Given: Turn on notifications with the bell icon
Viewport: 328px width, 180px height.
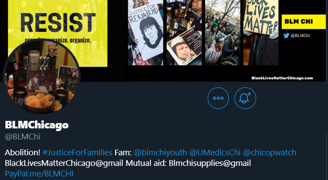Looking at the screenshot, I should (245, 98).
